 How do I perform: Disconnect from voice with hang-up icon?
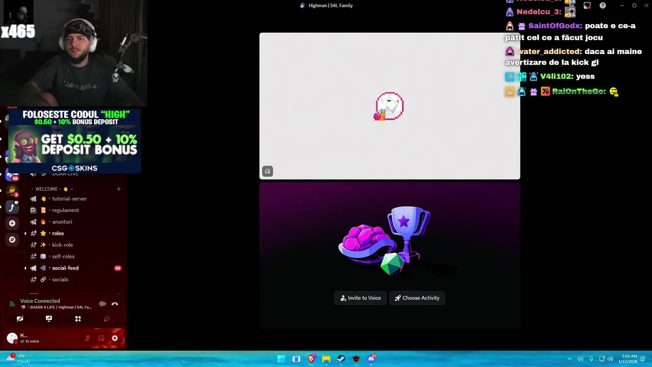pyautogui.click(x=115, y=304)
